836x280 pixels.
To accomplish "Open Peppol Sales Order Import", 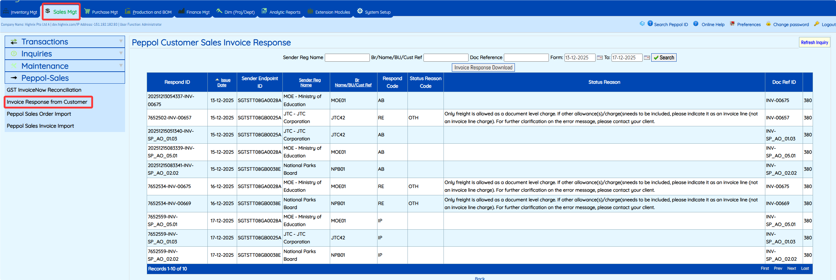I will click(39, 114).
